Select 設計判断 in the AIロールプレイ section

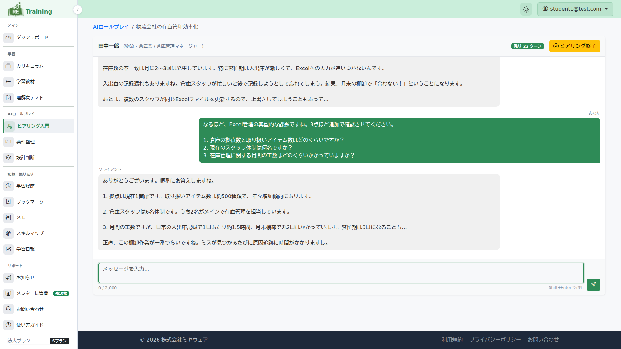26,158
